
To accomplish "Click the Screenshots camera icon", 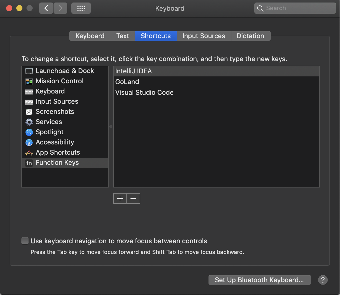I will coord(29,112).
